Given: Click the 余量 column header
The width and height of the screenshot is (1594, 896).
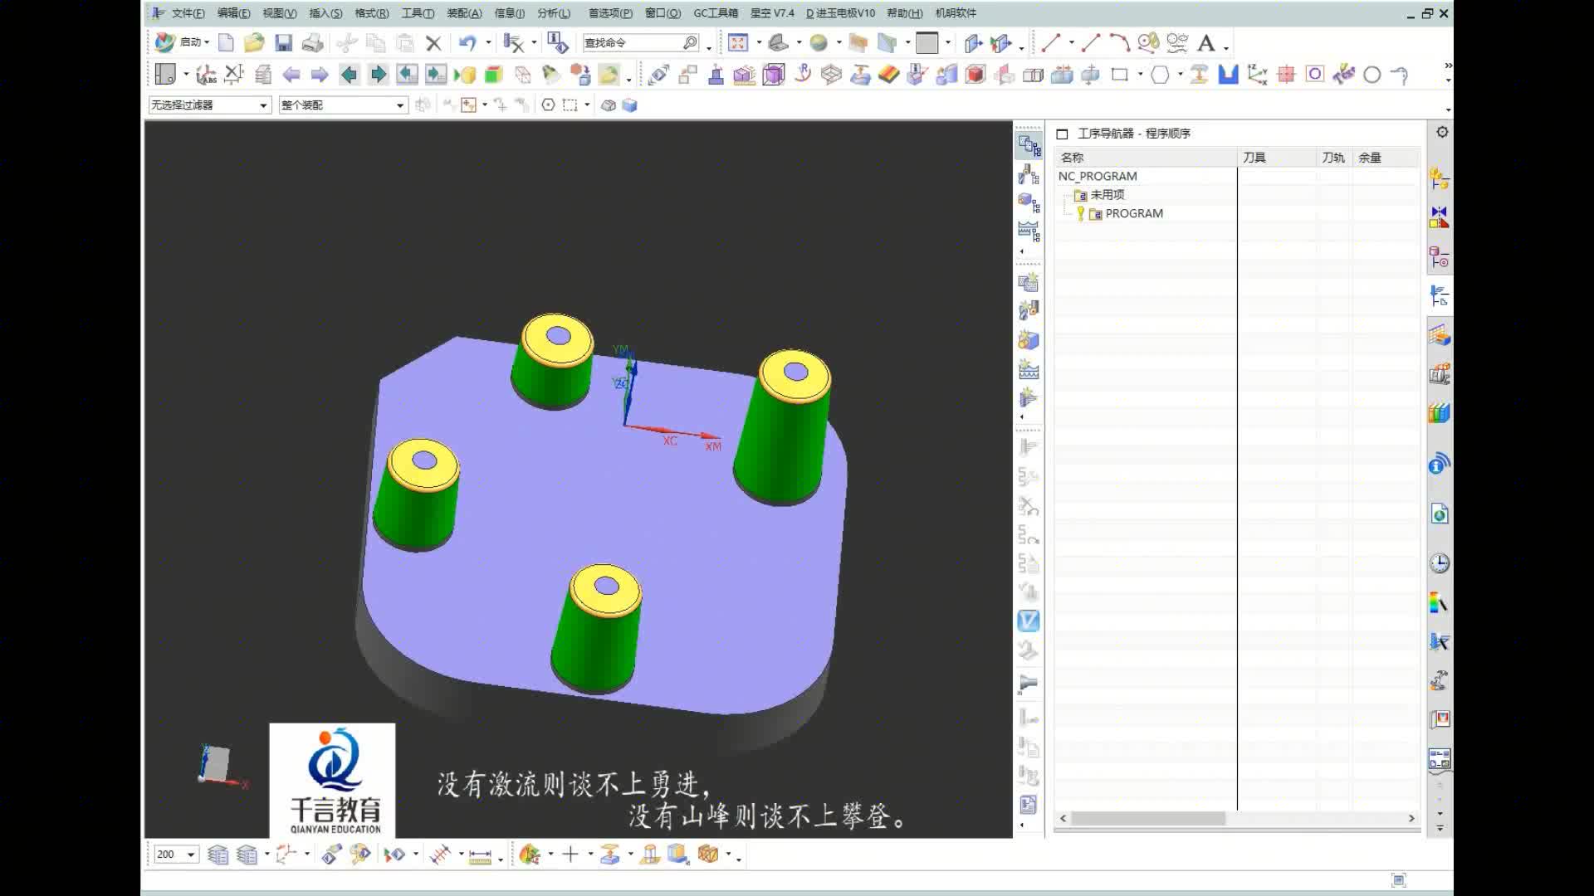Looking at the screenshot, I should click(1386, 158).
